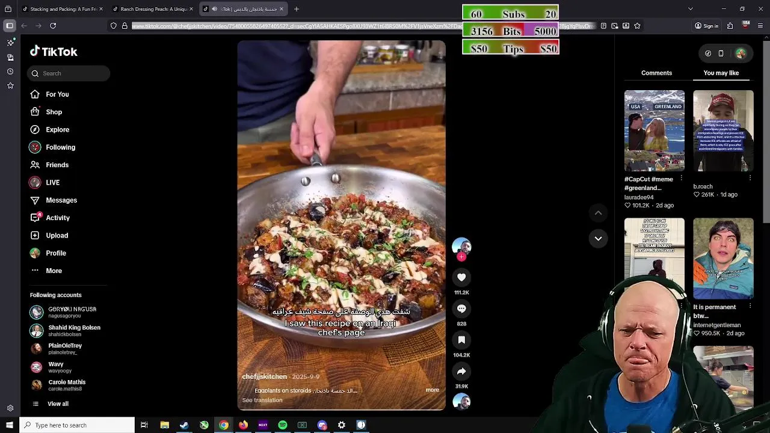Bookmark this page with the star icon
Viewport: 770px width, 433px height.
(637, 26)
